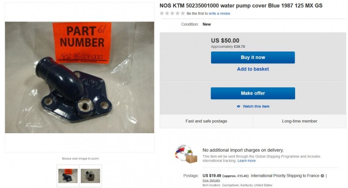Click the Global Shipping globe and box icon

[x=186, y=154]
